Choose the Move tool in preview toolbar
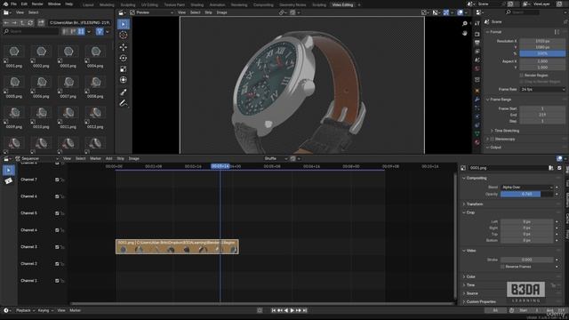This screenshot has height=320, width=569. tap(124, 47)
